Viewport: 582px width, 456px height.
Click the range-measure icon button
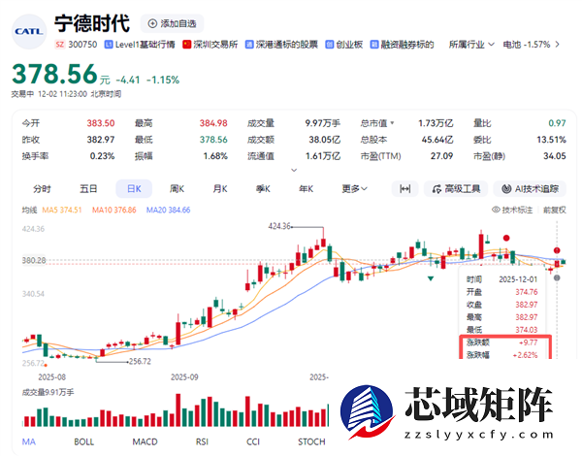pyautogui.click(x=404, y=189)
